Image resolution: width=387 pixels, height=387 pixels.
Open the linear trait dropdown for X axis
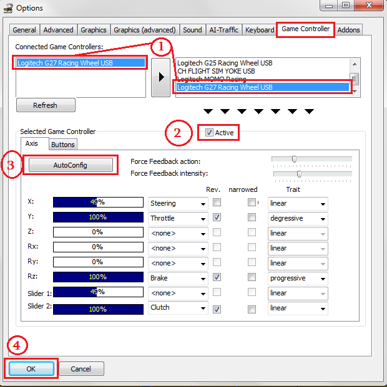click(298, 204)
